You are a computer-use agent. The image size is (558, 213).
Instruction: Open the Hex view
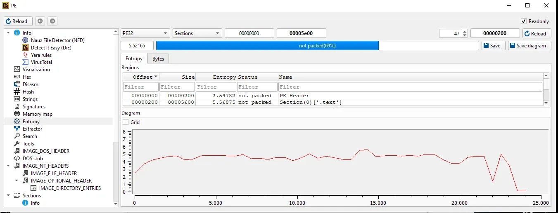27,77
